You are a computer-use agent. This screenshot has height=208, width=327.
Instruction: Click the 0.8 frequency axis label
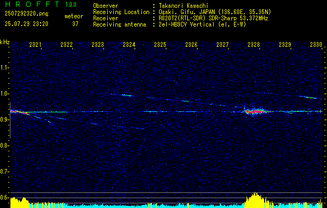4,146
